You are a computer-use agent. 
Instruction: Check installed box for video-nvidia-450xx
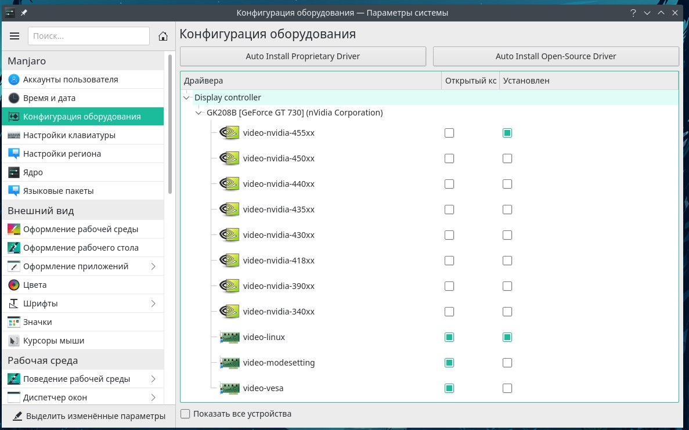click(x=507, y=158)
